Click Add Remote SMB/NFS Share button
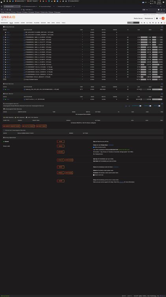The height and width of the screenshot is (297, 166). point(11,126)
